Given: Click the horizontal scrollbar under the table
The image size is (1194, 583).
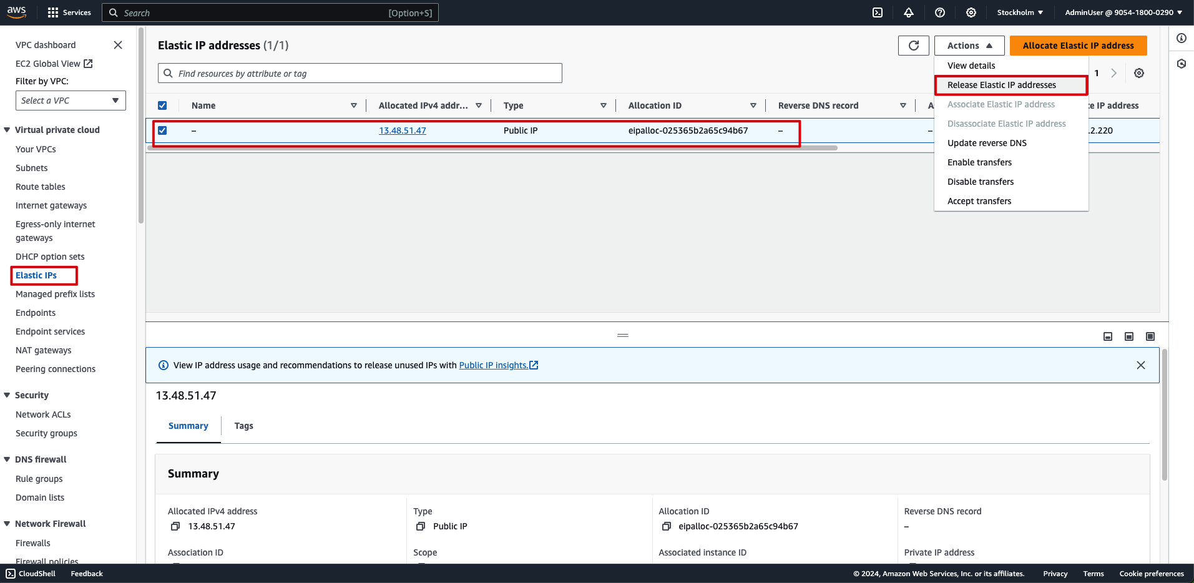Looking at the screenshot, I should tap(492, 149).
